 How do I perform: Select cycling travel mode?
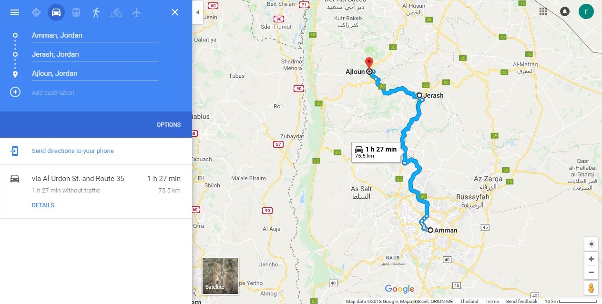(x=116, y=12)
